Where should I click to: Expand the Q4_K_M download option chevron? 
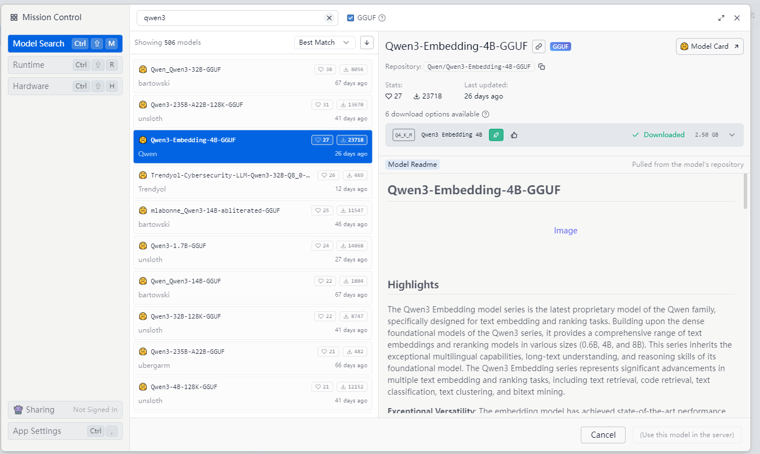pos(731,135)
